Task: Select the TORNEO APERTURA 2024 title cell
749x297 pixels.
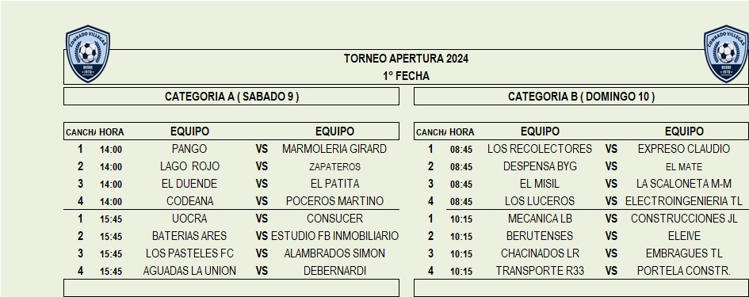Action: [x=406, y=59]
